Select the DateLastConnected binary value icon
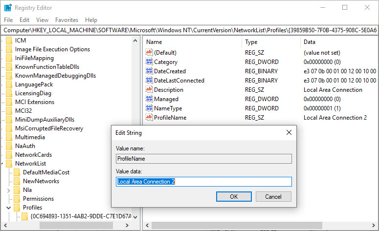The width and height of the screenshot is (379, 231). tap(149, 80)
